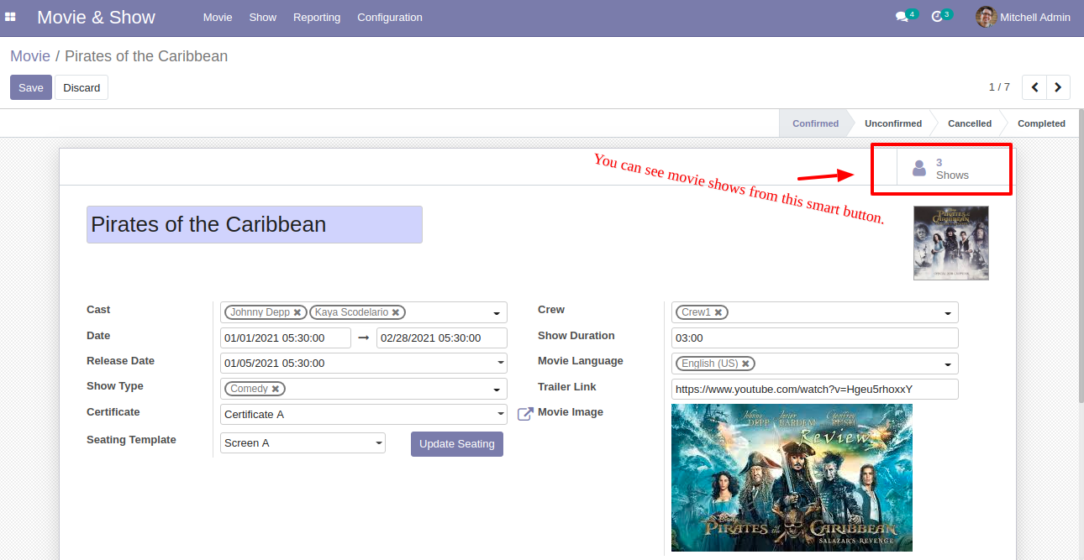1084x560 pixels.
Task: Expand the Seating Template dropdown
Action: 378,443
